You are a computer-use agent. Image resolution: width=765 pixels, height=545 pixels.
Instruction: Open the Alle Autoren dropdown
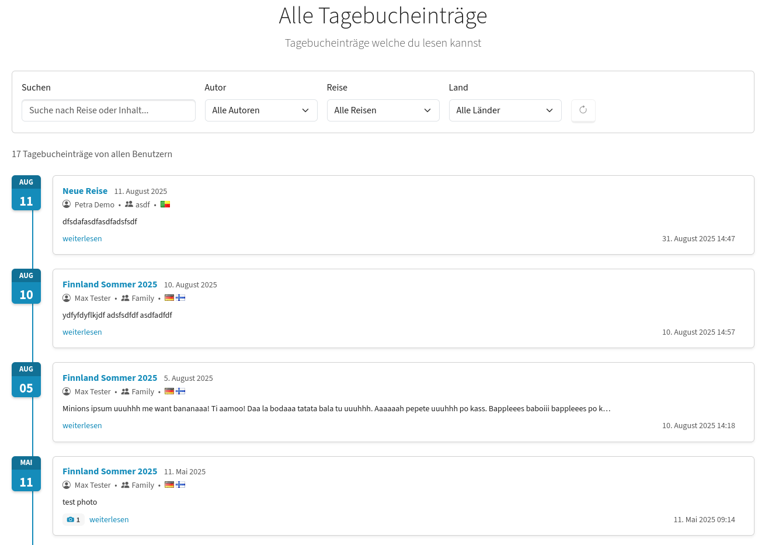click(261, 110)
